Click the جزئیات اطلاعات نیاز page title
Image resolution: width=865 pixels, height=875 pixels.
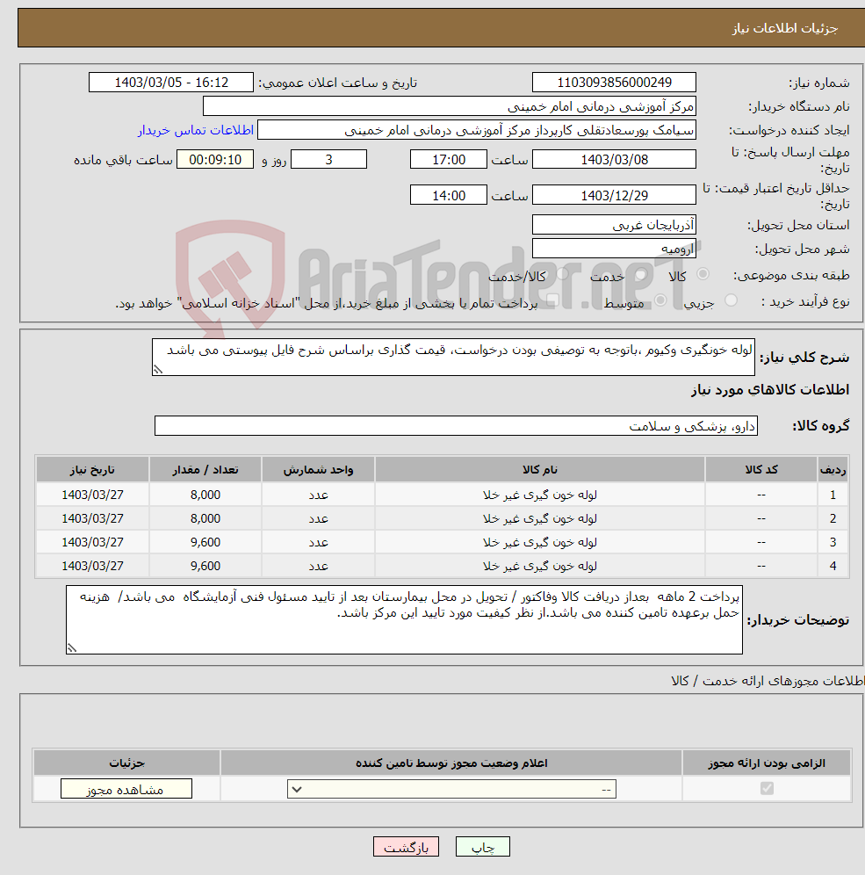click(x=785, y=28)
